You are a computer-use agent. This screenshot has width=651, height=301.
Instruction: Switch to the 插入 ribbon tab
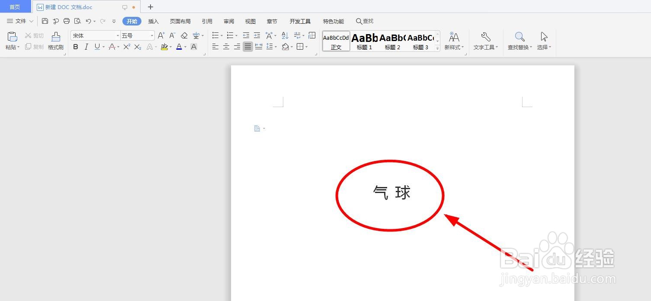[153, 21]
